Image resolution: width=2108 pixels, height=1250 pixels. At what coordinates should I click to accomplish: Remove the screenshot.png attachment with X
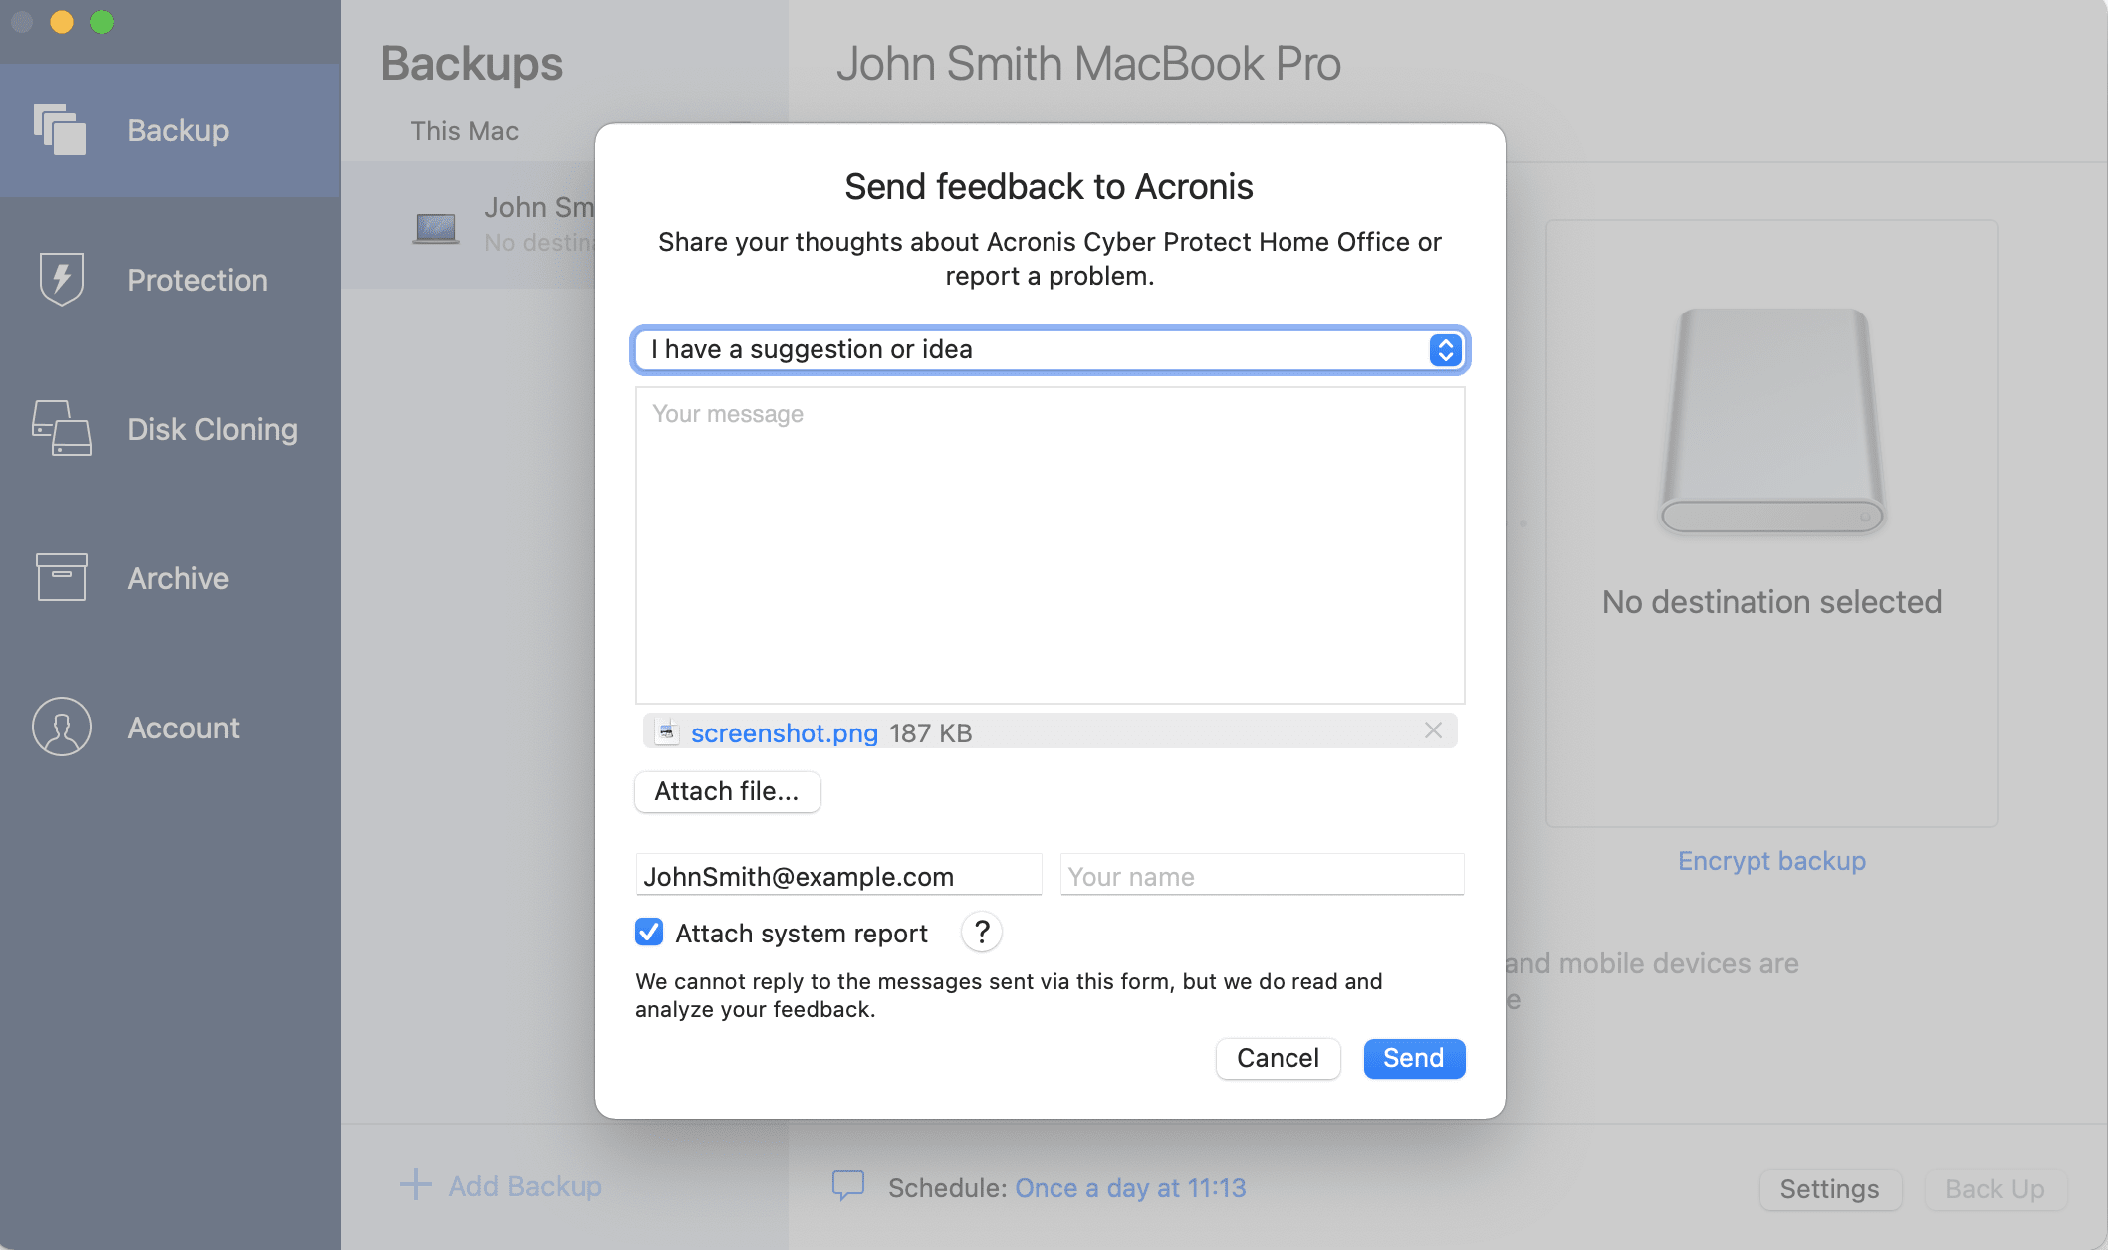pos(1433,731)
